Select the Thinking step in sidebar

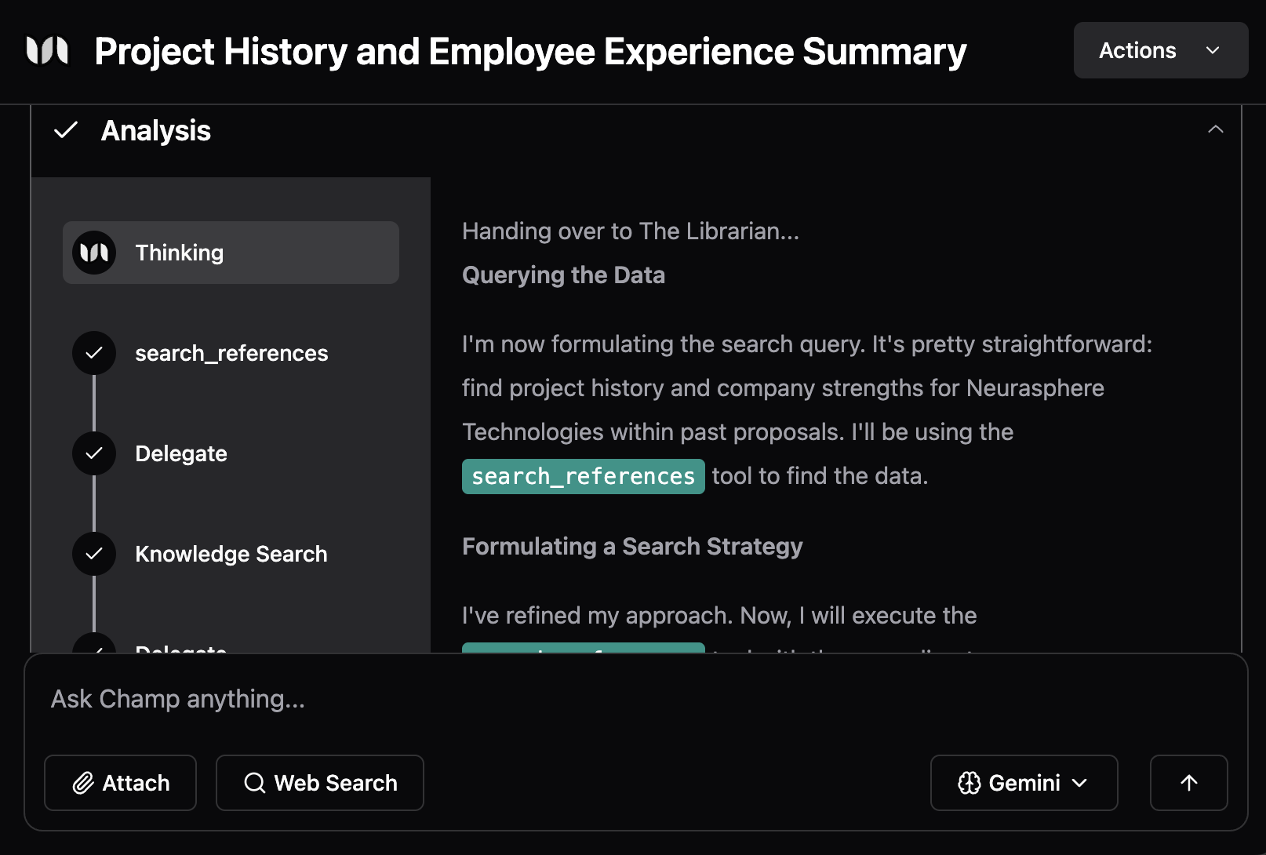point(231,253)
